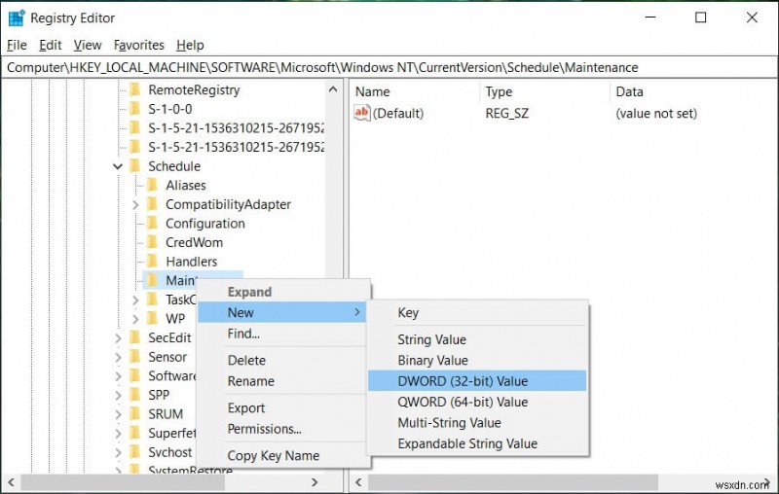779x494 pixels.
Task: Open the Favorites menu
Action: [139, 45]
